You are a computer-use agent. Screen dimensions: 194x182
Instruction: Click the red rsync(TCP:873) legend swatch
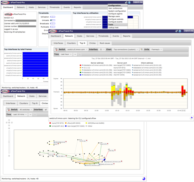[x=50, y=123]
